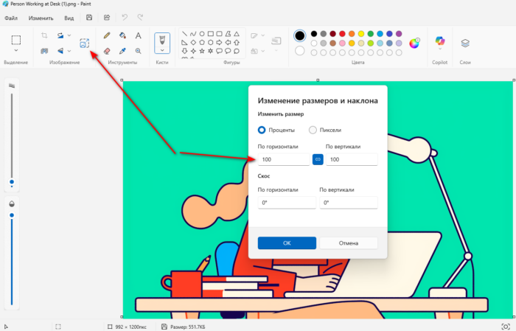Click the Flip image icon
This screenshot has width=516, height=331.
[60, 51]
